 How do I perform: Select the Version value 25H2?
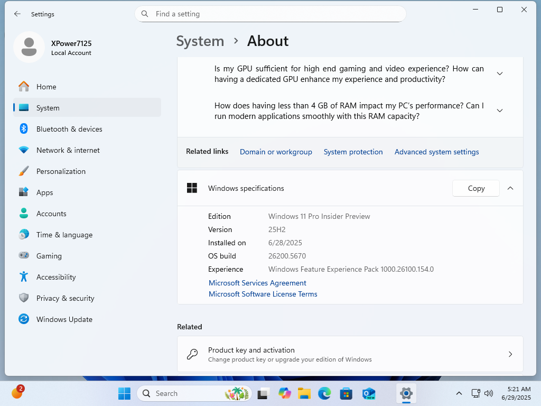click(277, 229)
